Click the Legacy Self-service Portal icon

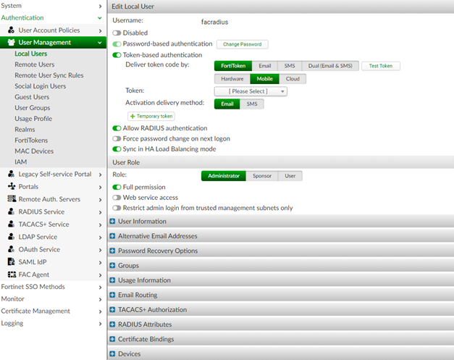[12, 174]
